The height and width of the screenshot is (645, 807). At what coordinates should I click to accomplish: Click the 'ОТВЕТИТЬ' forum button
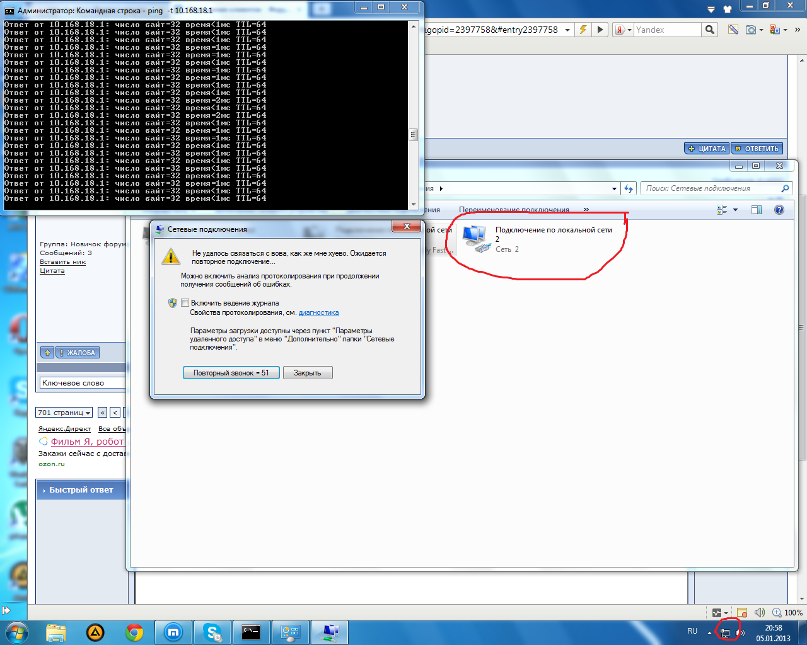(x=757, y=149)
